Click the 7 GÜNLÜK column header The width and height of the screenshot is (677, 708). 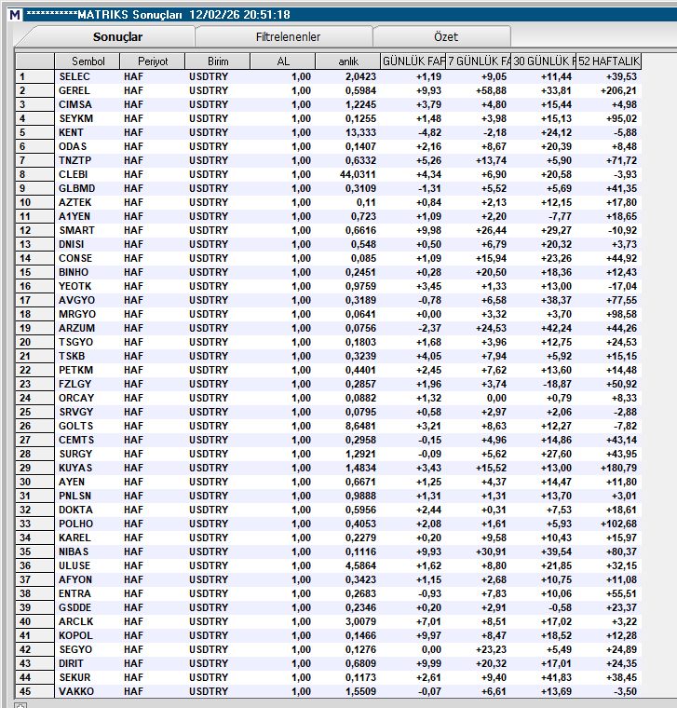[x=479, y=61]
